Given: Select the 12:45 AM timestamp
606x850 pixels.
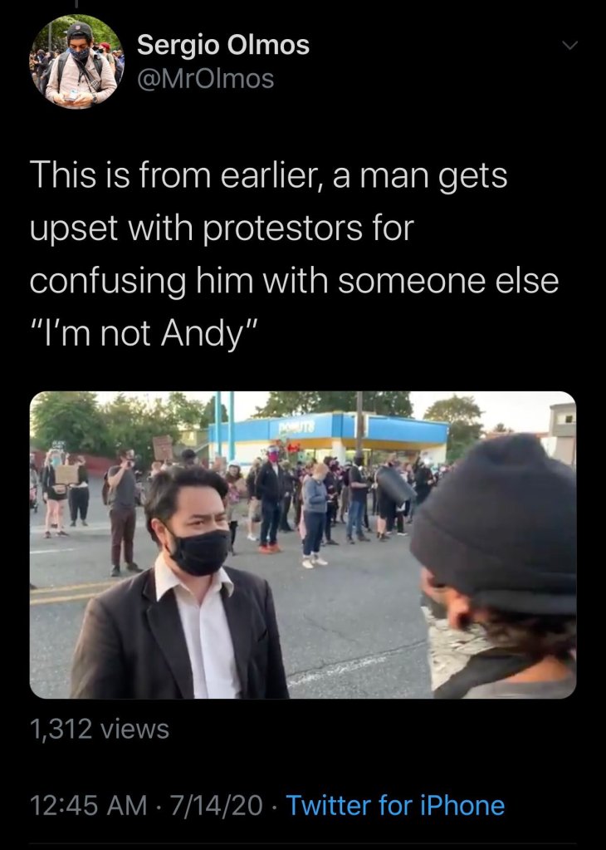Looking at the screenshot, I should [88, 805].
